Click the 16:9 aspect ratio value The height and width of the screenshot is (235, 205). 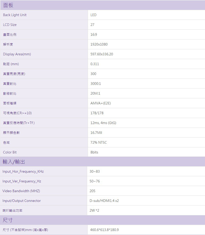point(94,35)
